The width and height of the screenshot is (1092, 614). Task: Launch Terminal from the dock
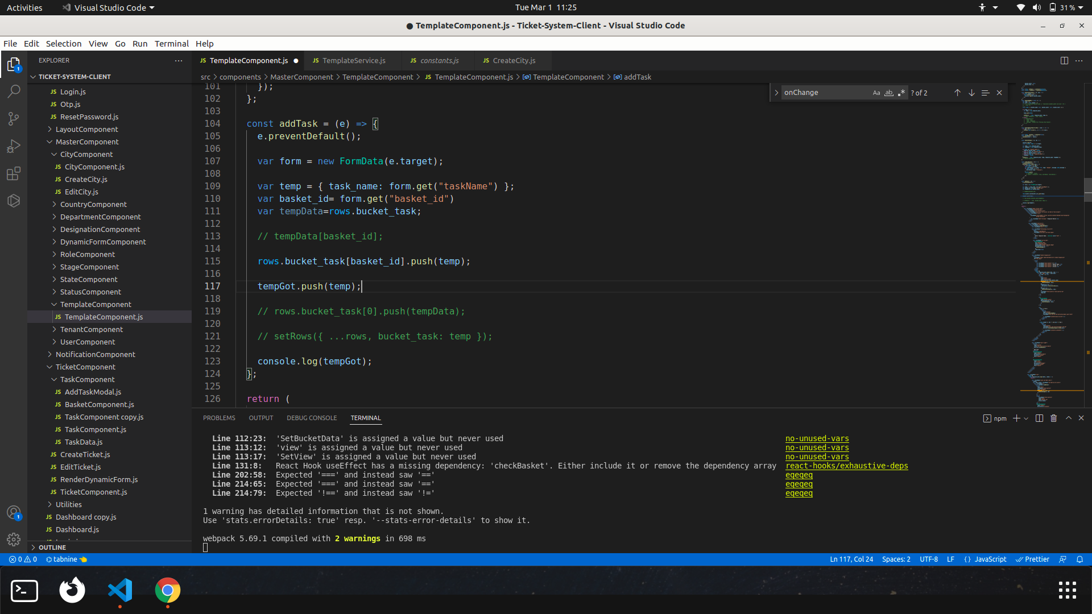(24, 591)
